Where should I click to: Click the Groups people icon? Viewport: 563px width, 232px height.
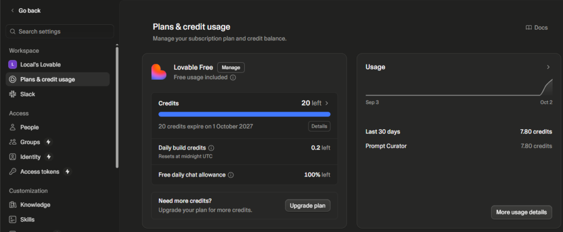13,142
